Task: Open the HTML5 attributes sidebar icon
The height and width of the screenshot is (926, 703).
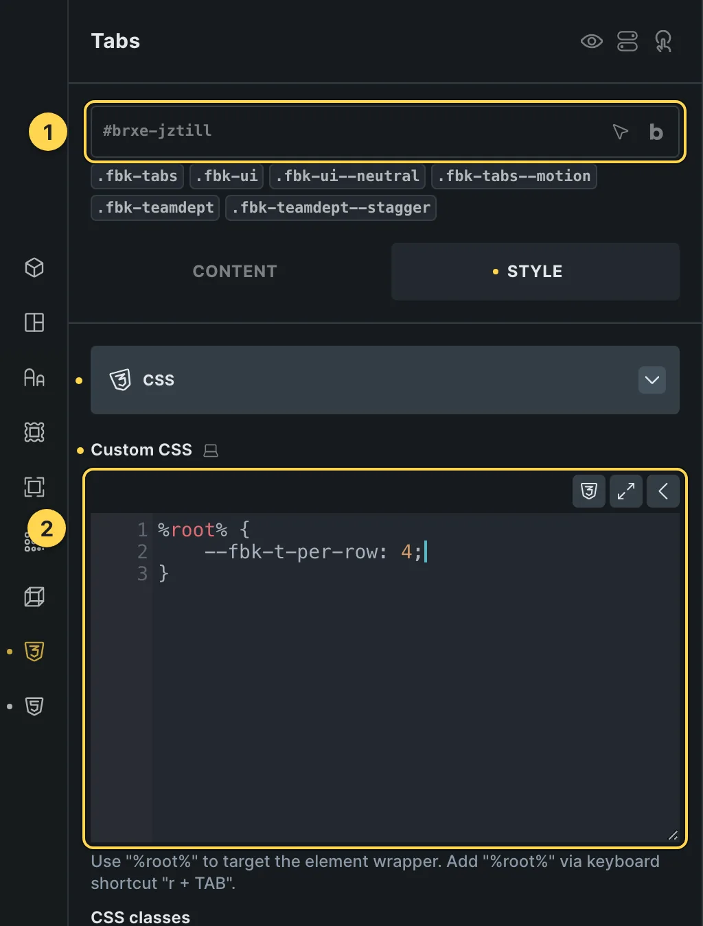Action: pos(34,707)
